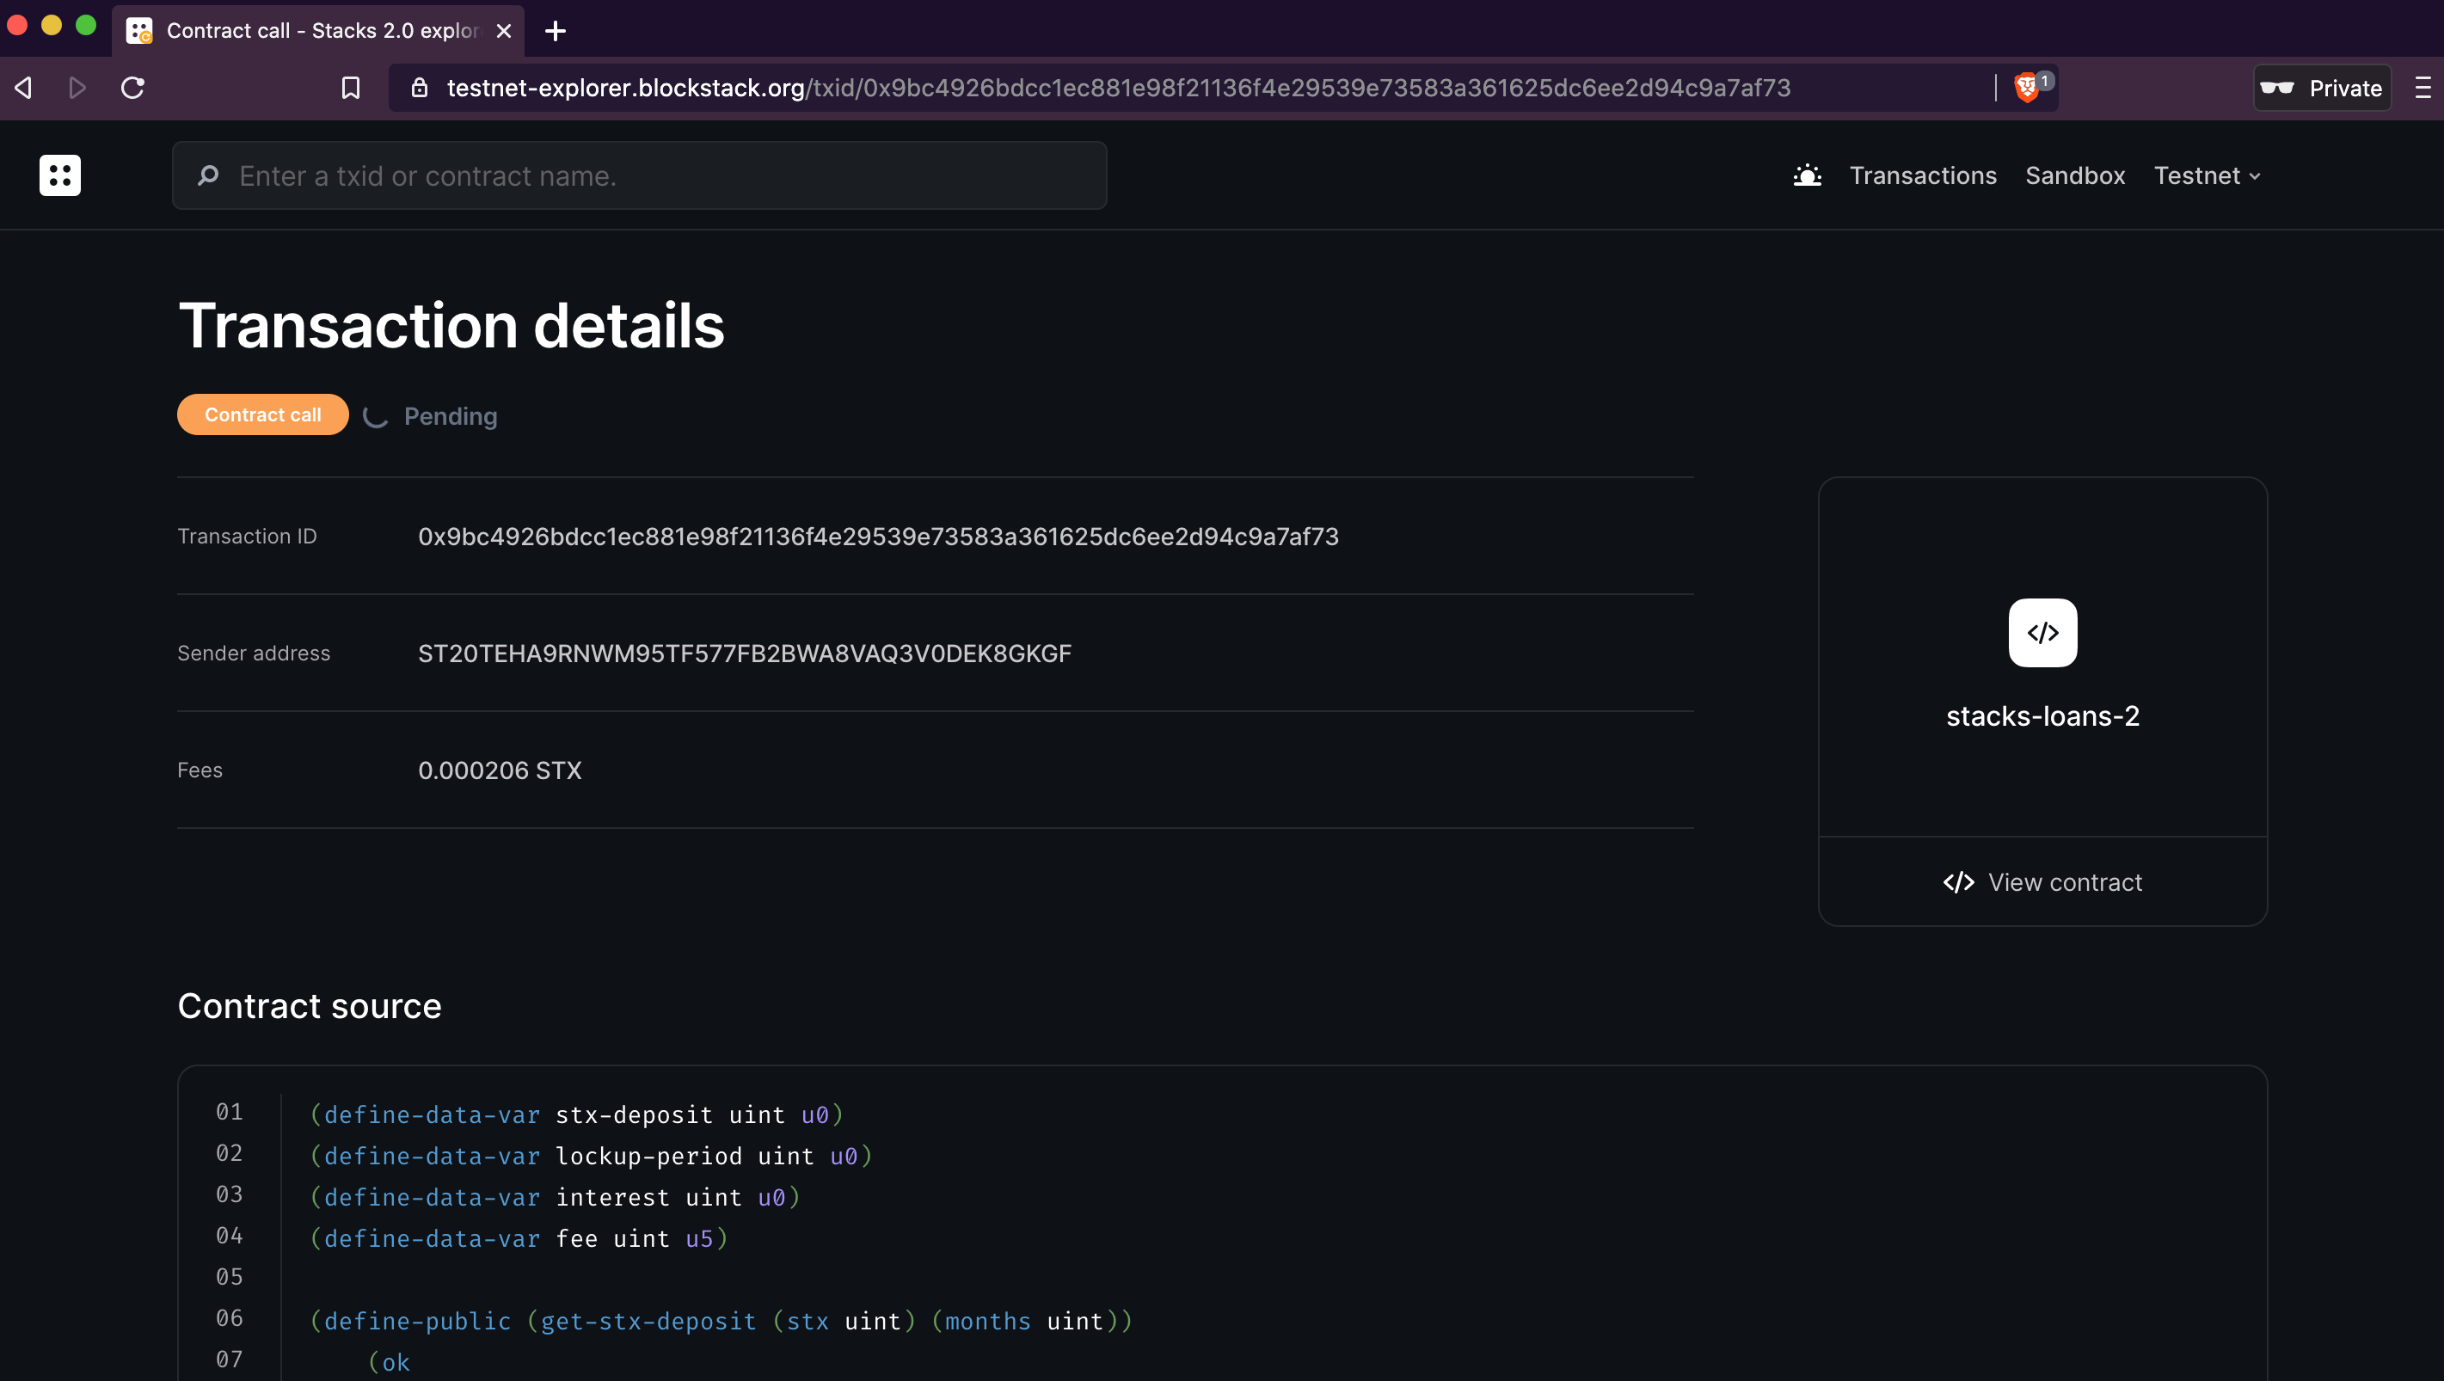Open the browser hamburger menu
Image resolution: width=2444 pixels, height=1381 pixels.
pyautogui.click(x=2423, y=89)
